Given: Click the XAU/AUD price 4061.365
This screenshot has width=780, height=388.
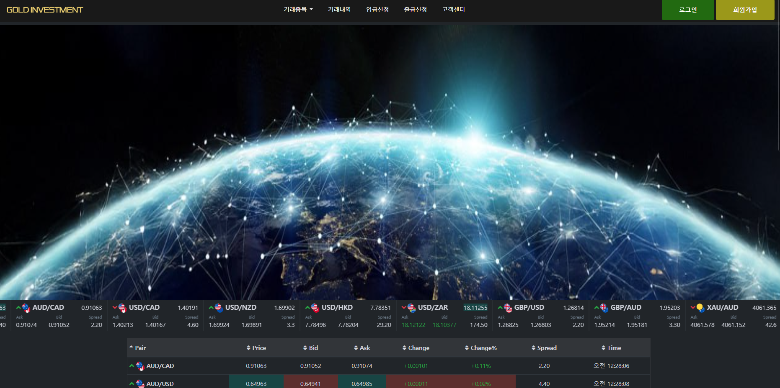Looking at the screenshot, I should pos(765,308).
